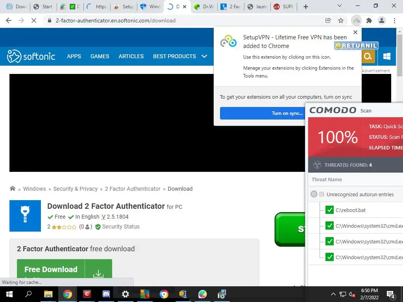Screen dimensions: 403x302
Task: Open the GAMES menu on Softonic
Action: coord(100,56)
